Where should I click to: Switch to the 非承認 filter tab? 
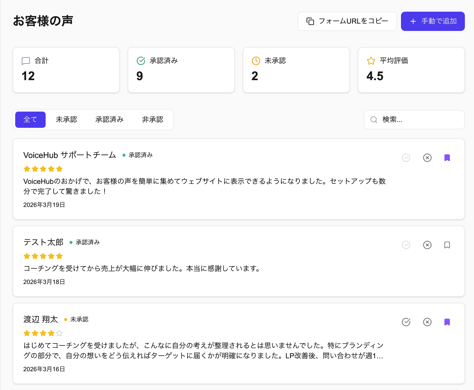(x=153, y=119)
